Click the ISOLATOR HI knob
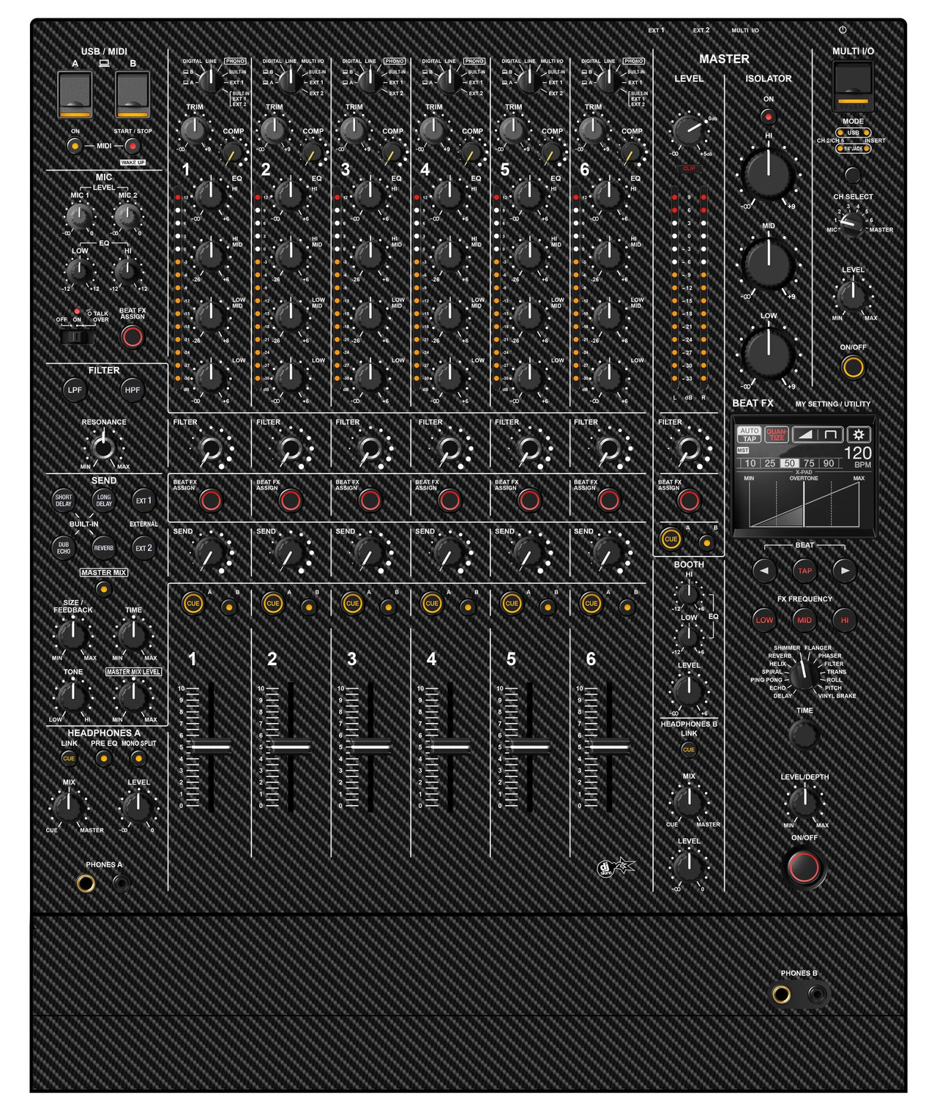Viewport: 937px width, 1115px height. coord(768,174)
